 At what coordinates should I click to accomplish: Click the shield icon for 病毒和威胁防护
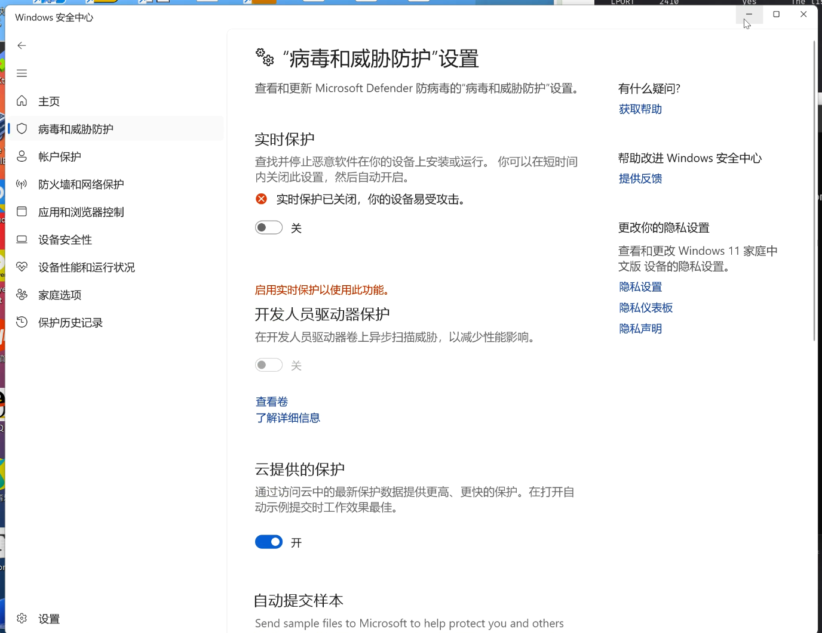coord(22,128)
